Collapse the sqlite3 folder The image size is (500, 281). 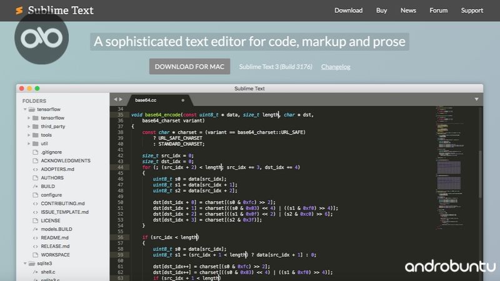[25, 264]
